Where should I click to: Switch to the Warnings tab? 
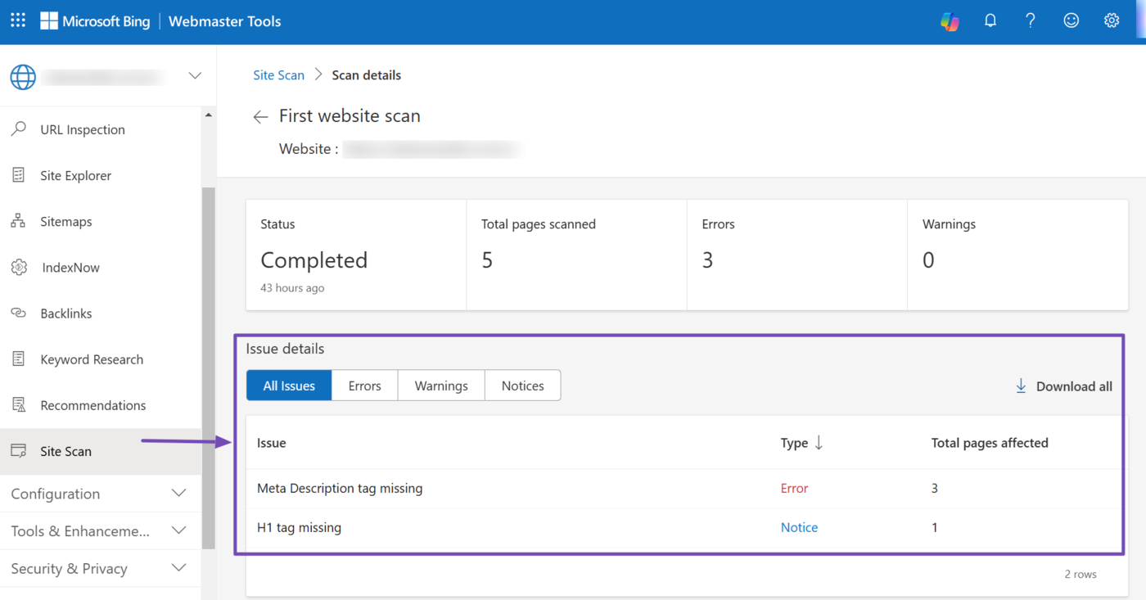[x=441, y=386]
